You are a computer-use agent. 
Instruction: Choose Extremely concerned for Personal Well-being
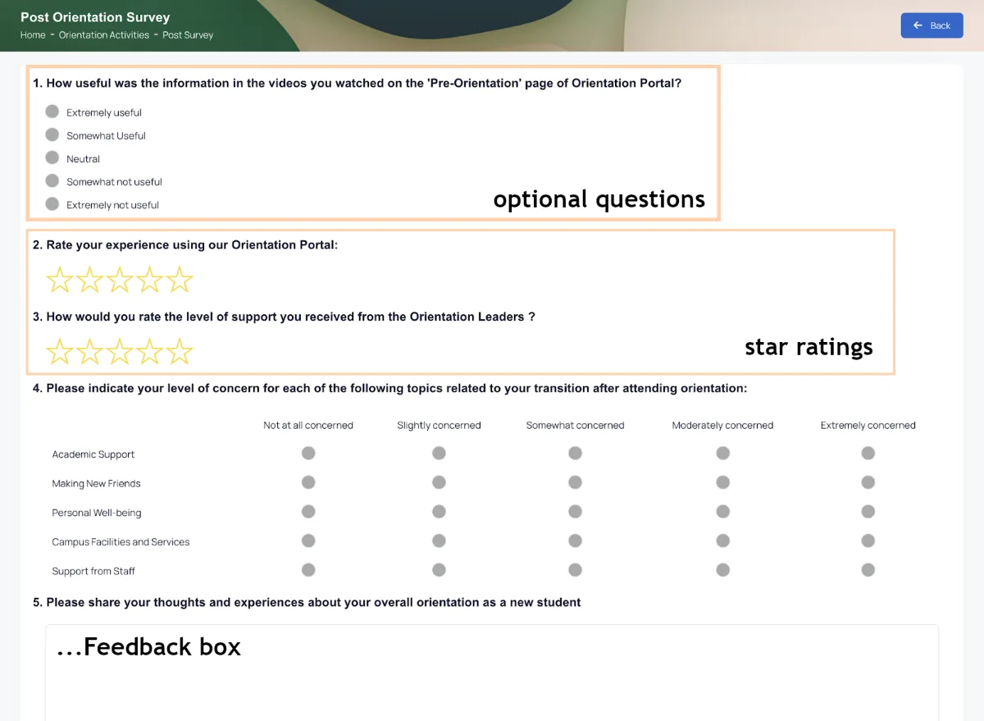click(868, 511)
